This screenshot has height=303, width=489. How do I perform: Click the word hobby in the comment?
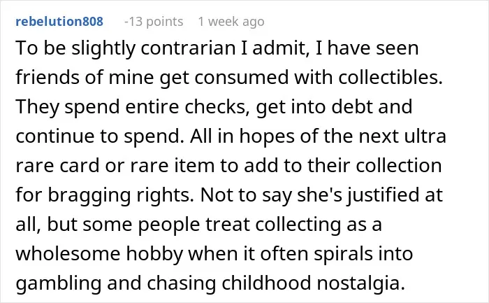tap(154, 254)
